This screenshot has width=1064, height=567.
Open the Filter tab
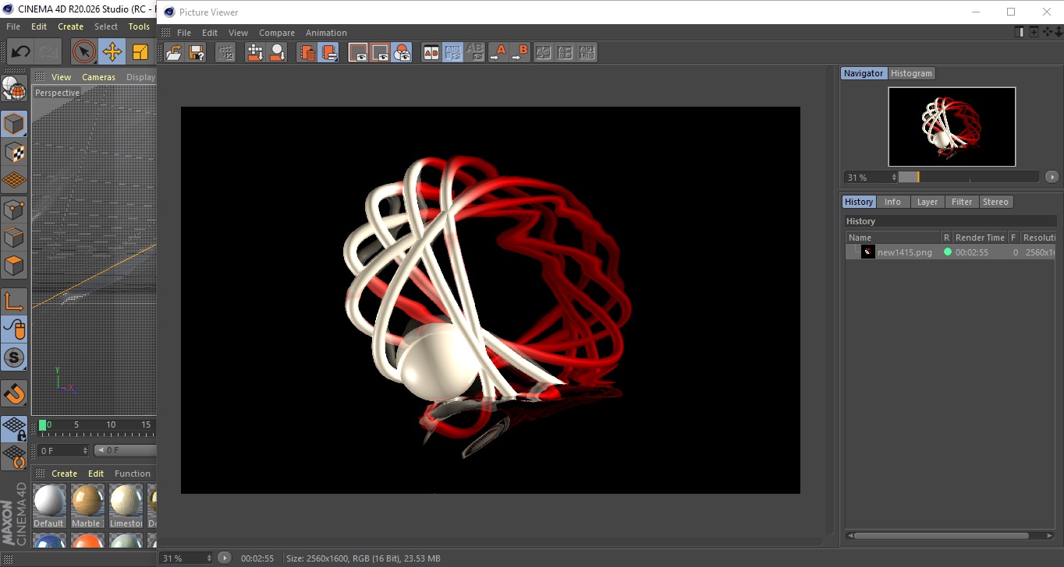(x=962, y=202)
